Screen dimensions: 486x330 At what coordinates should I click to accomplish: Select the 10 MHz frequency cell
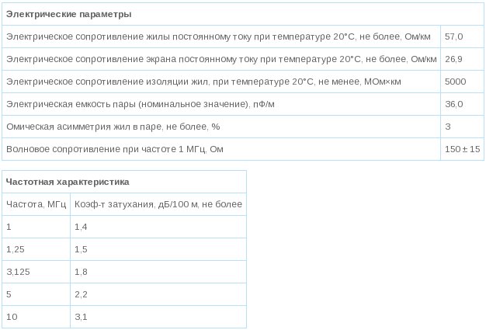[x=11, y=316]
